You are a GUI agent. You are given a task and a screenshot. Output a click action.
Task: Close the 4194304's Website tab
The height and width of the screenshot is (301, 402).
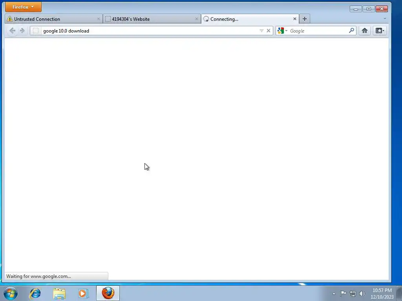click(197, 19)
